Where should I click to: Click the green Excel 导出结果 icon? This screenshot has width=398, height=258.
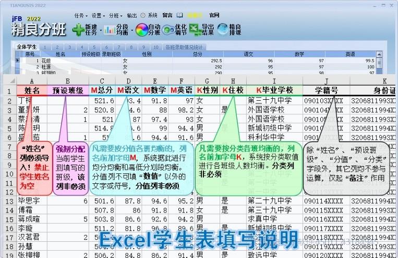click(x=195, y=29)
